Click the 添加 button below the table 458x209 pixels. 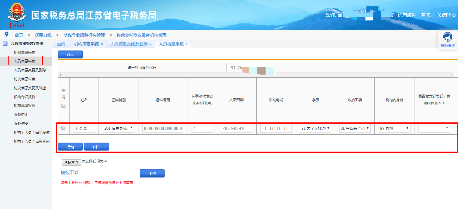70,147
